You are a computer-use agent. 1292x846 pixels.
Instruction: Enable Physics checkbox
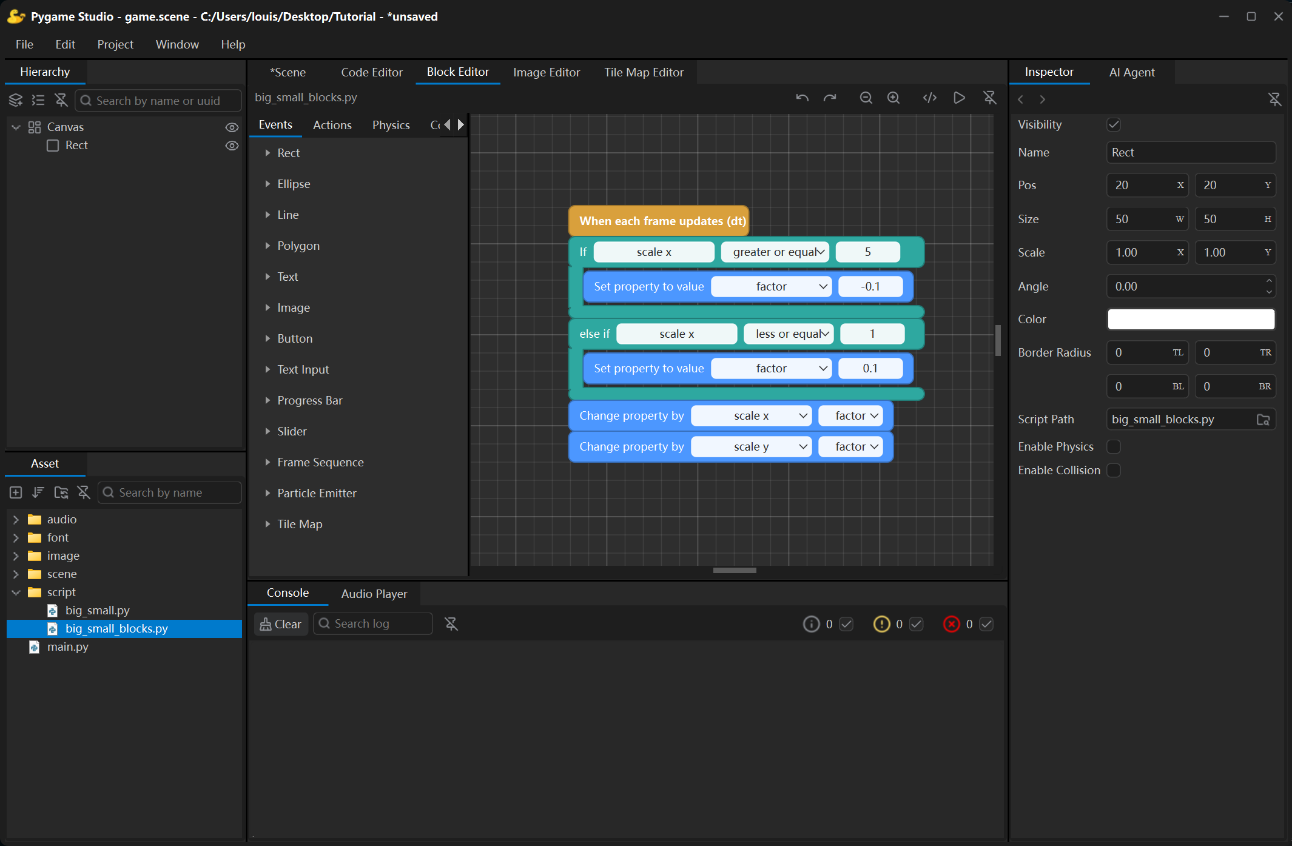(x=1114, y=447)
